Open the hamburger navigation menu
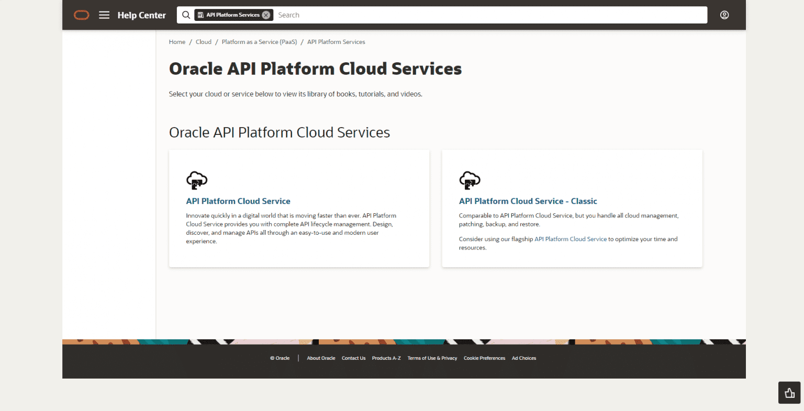Screen dimensions: 804x411 [104, 15]
